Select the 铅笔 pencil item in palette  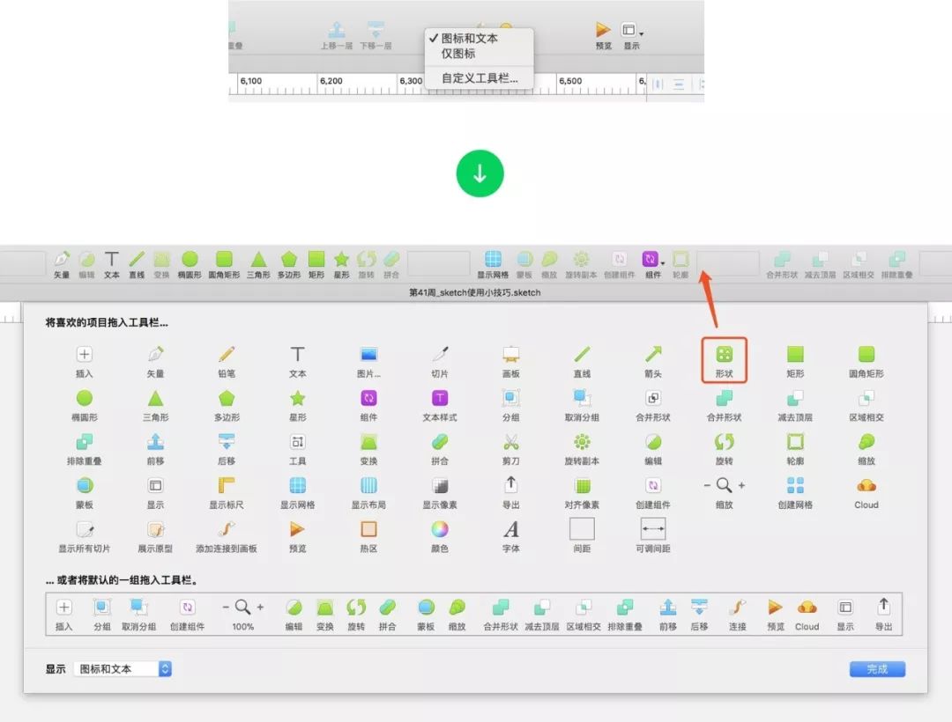[x=227, y=362]
